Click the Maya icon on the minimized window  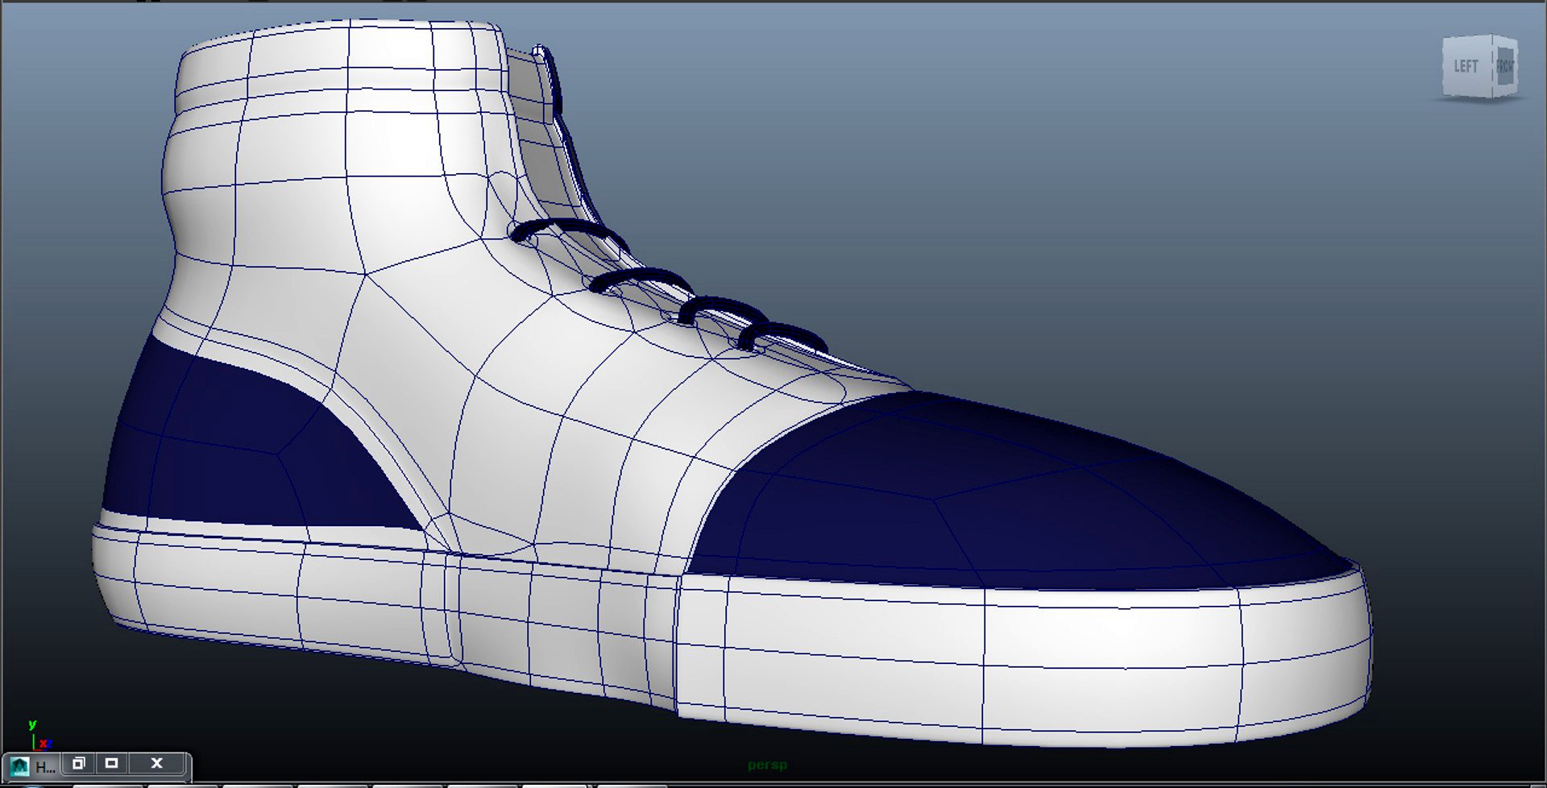click(19, 765)
